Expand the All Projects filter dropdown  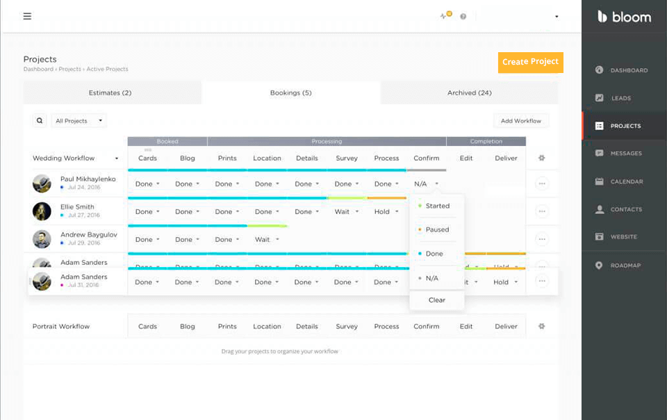[x=79, y=121]
